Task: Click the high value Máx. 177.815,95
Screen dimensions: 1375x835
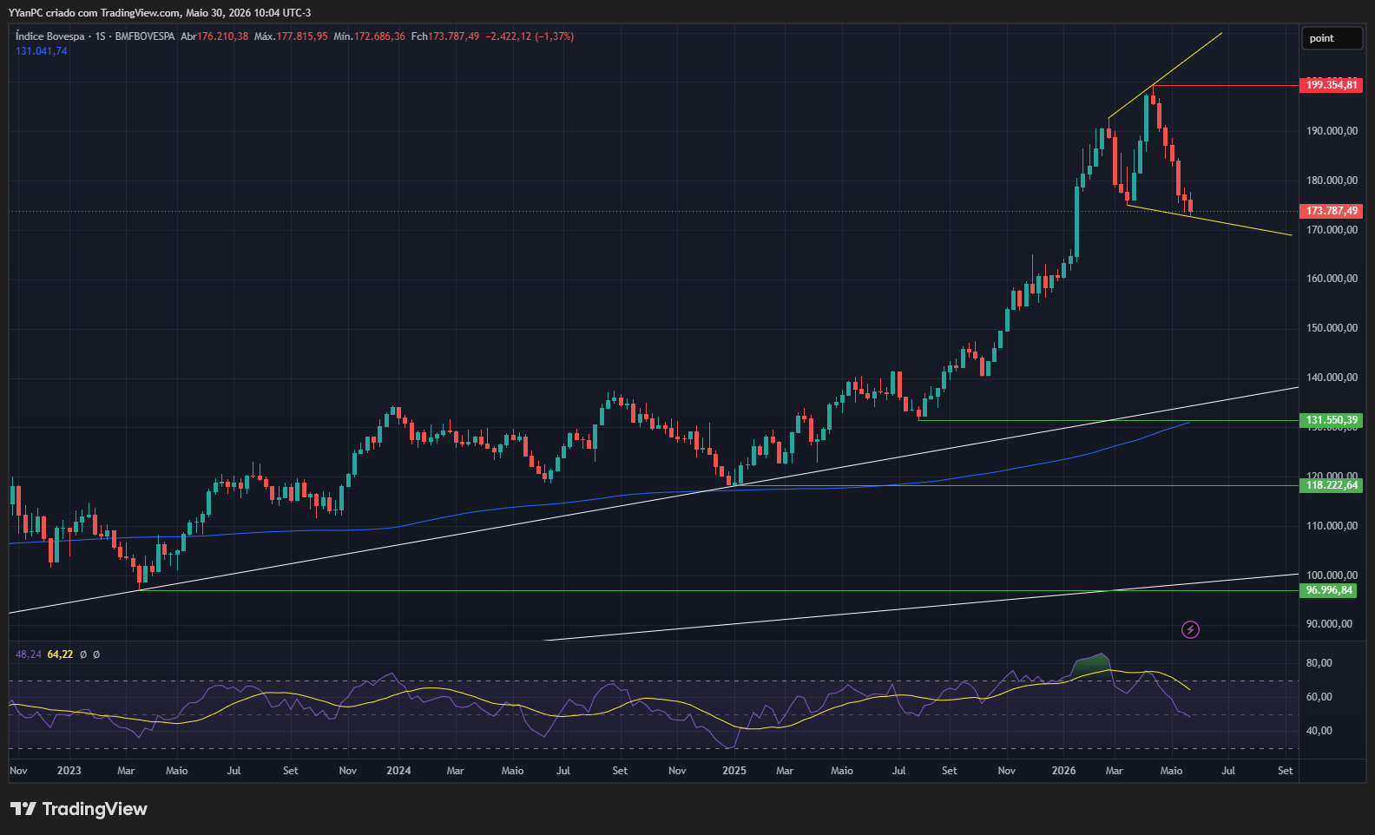Action: tap(291, 36)
